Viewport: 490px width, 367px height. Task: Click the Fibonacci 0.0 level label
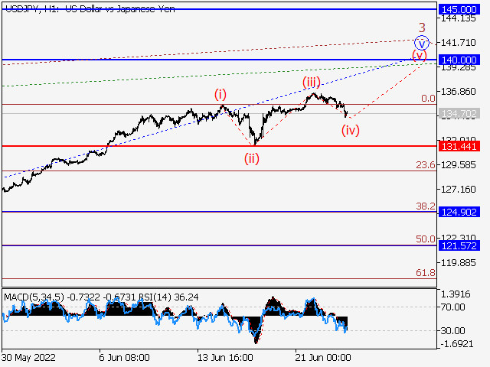[428, 99]
